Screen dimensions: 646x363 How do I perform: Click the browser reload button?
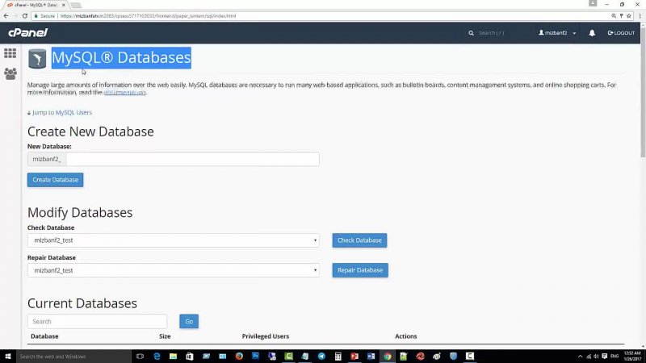tap(27, 15)
